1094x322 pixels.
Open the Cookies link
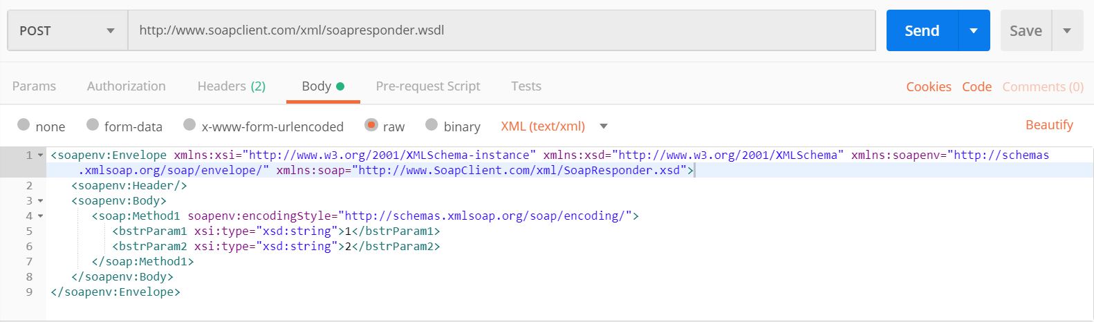tap(929, 87)
